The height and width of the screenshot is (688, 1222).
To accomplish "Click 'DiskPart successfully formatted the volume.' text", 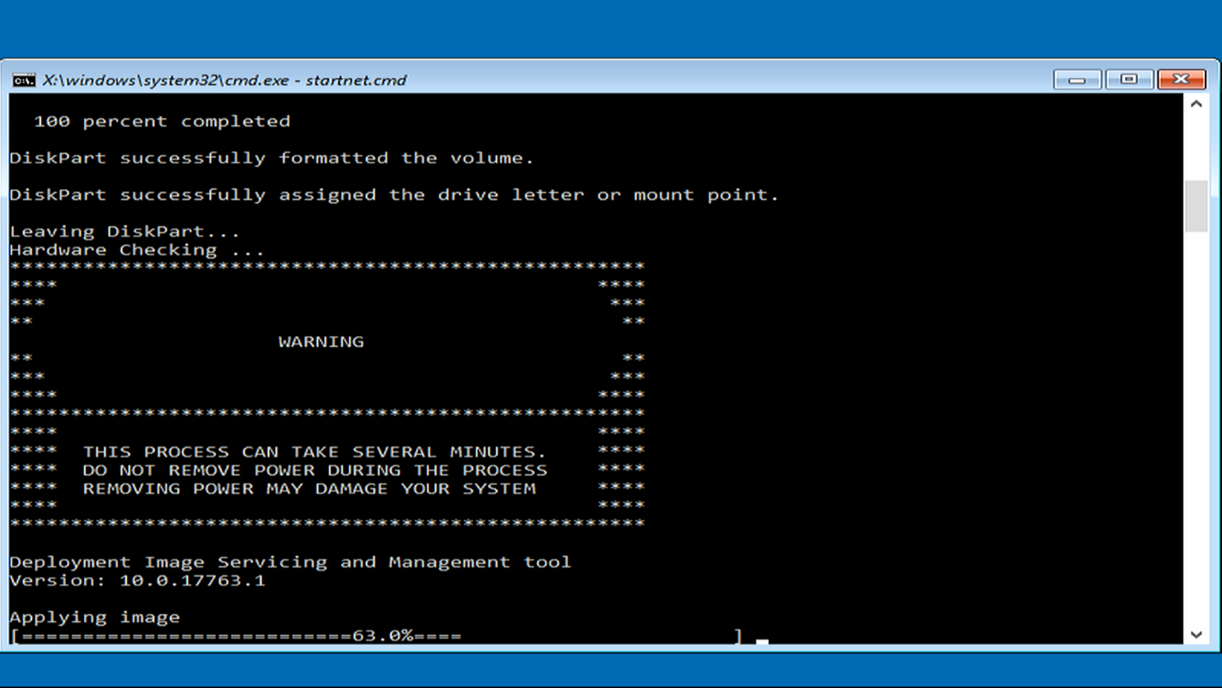I will [272, 158].
